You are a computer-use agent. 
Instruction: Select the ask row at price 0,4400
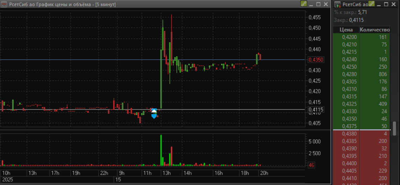[x=362, y=163]
